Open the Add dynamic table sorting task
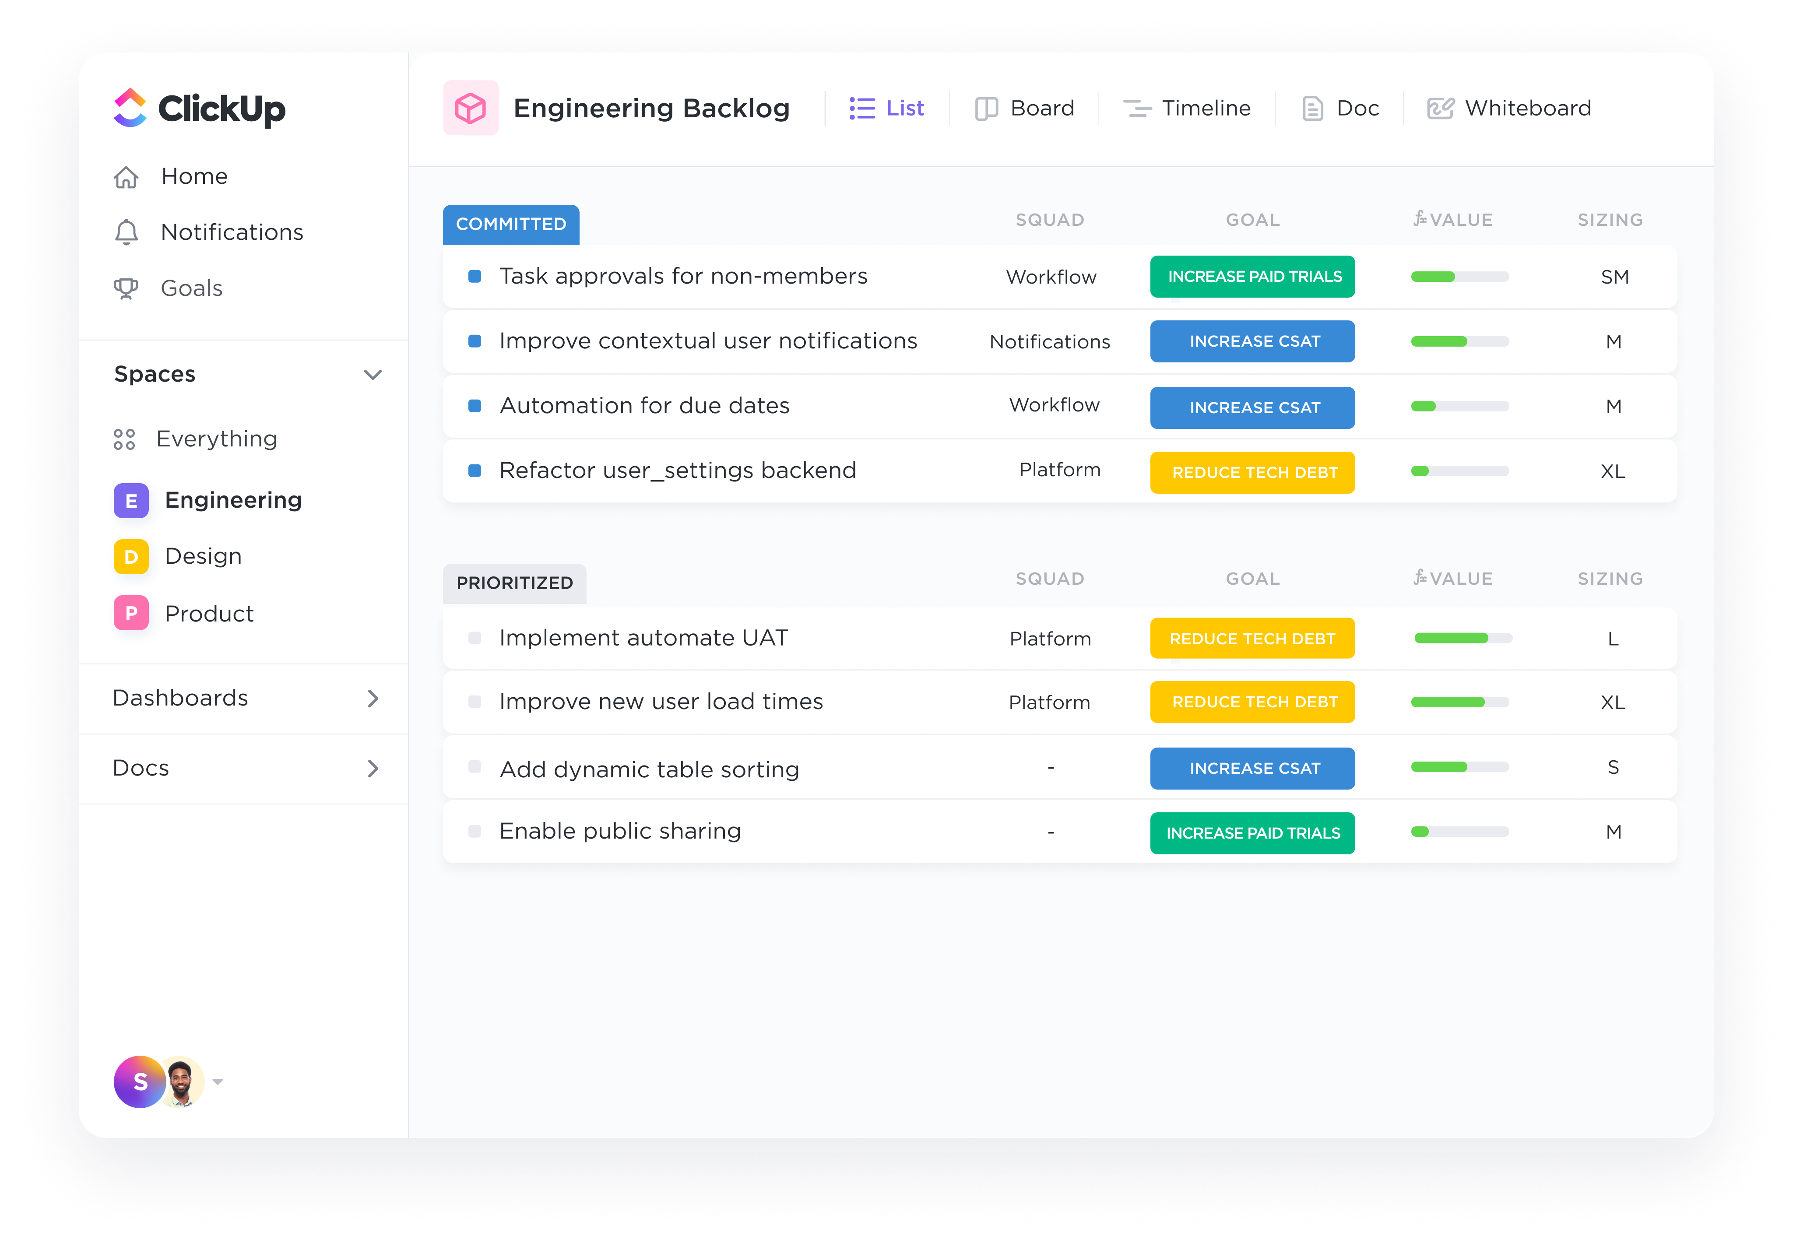The image size is (1793, 1243). pyautogui.click(x=649, y=769)
